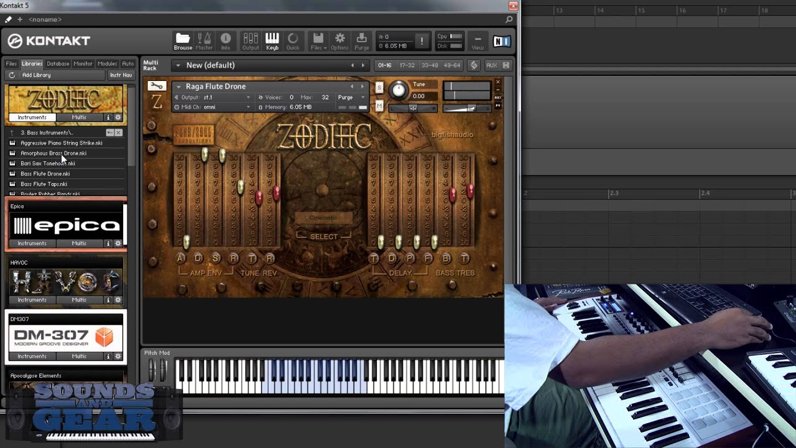Open Epica Instruments button

tap(32, 243)
